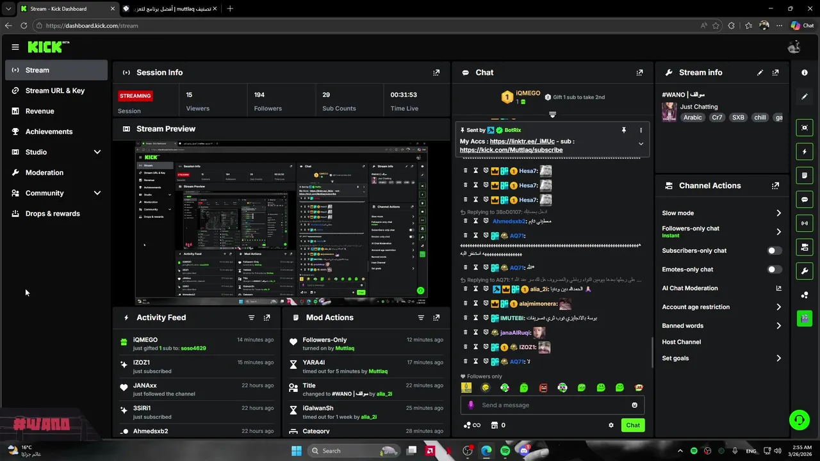Click in the Send a message field
This screenshot has height=461, width=820.
click(552, 405)
